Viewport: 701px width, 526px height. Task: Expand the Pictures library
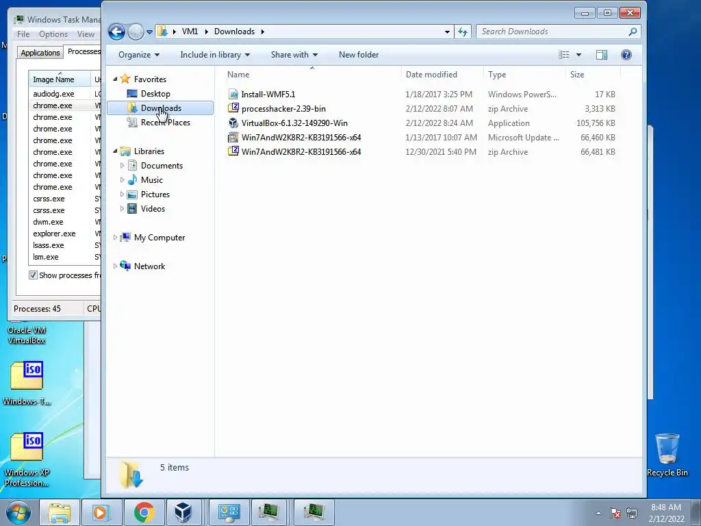(x=122, y=194)
